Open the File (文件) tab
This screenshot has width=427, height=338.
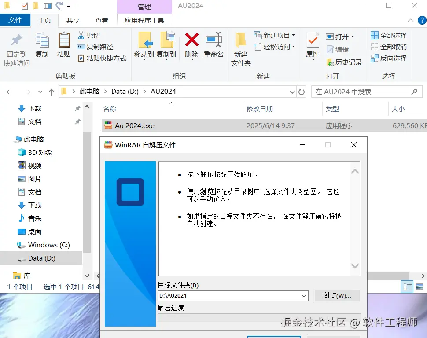click(x=15, y=20)
